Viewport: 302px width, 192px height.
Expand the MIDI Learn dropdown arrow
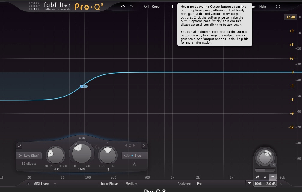pyautogui.click(x=55, y=184)
